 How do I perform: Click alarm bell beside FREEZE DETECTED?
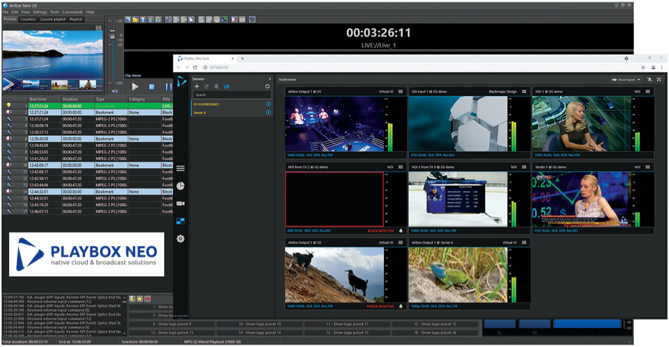pos(401,306)
